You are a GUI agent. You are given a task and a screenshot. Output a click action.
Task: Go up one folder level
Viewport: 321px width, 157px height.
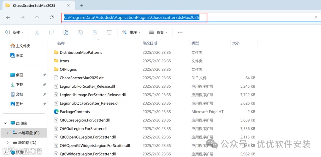37,18
